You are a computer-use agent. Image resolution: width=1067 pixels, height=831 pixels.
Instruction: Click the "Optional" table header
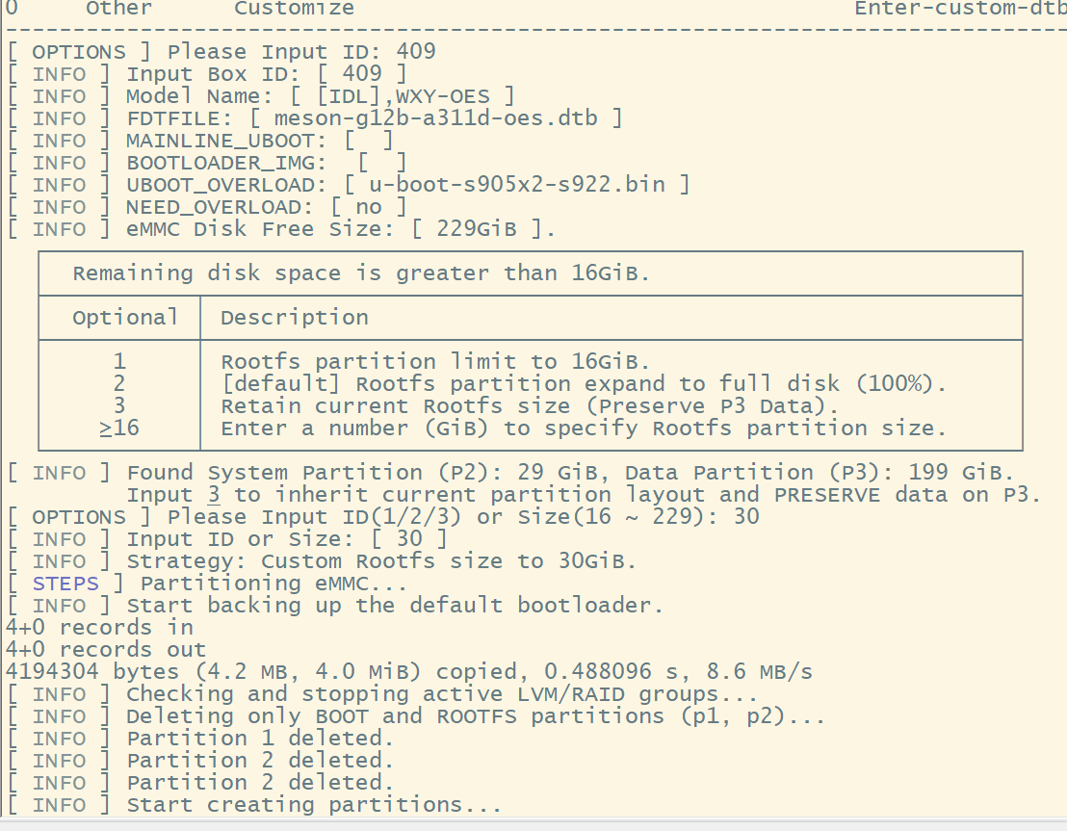click(124, 318)
